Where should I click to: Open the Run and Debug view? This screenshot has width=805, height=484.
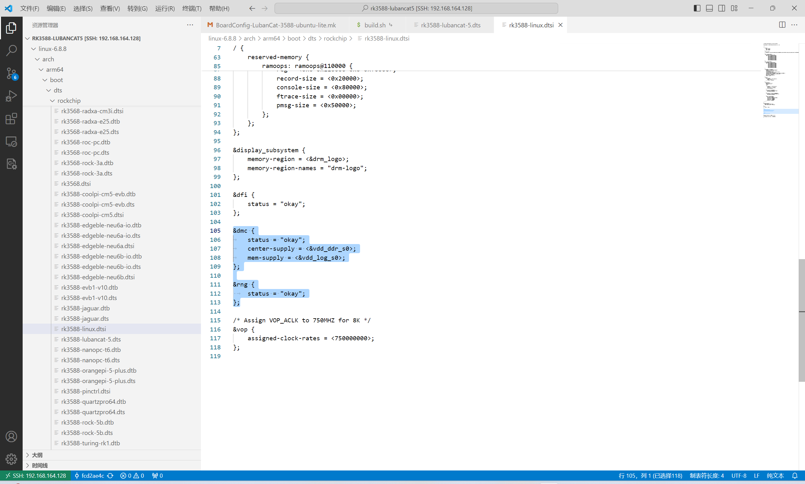click(11, 96)
